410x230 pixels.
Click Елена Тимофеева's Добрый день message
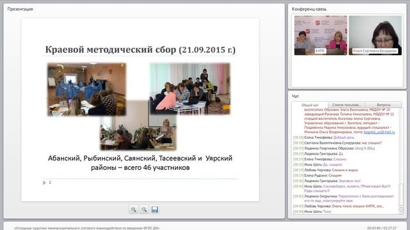(x=324, y=137)
